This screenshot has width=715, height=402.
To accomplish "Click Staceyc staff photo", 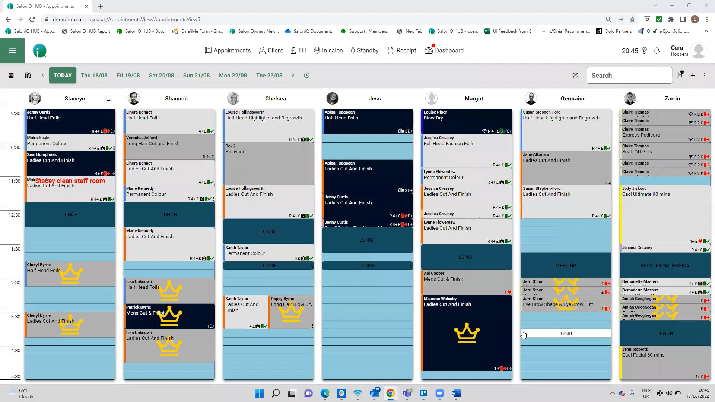I will (x=35, y=99).
